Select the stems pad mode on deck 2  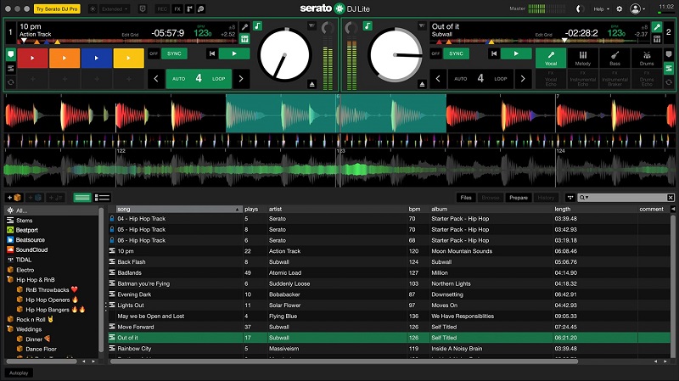[669, 69]
